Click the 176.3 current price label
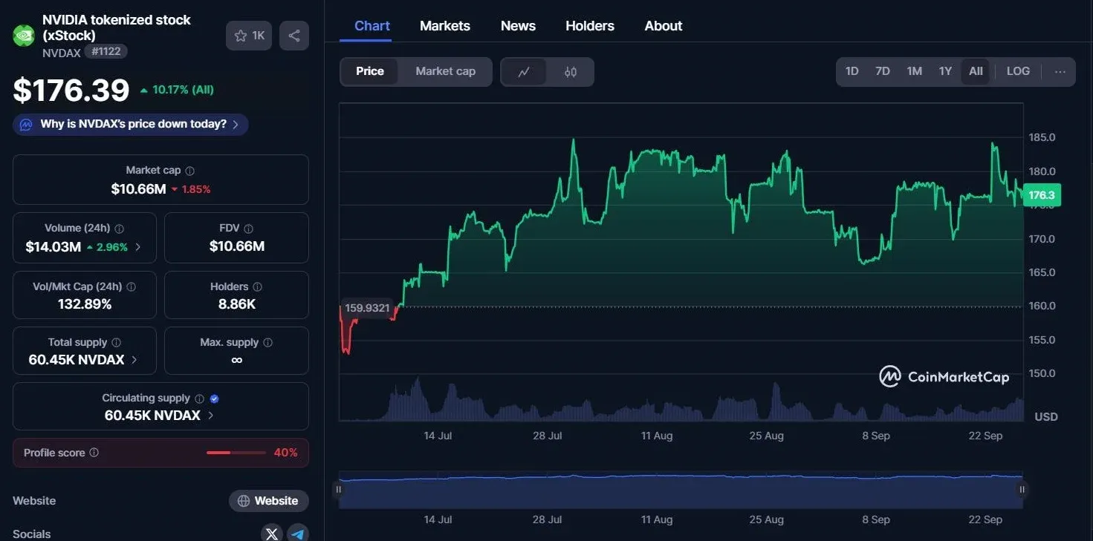 pyautogui.click(x=1042, y=195)
